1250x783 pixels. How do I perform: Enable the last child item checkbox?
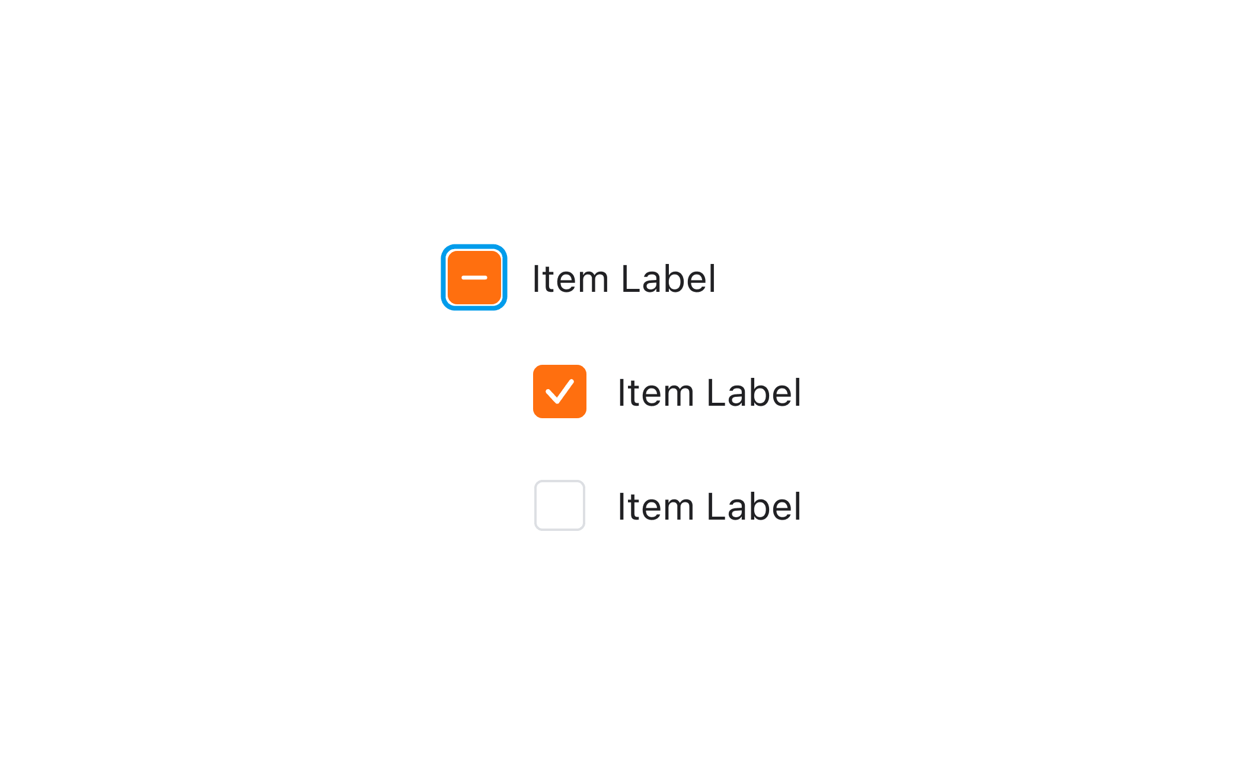tap(559, 505)
